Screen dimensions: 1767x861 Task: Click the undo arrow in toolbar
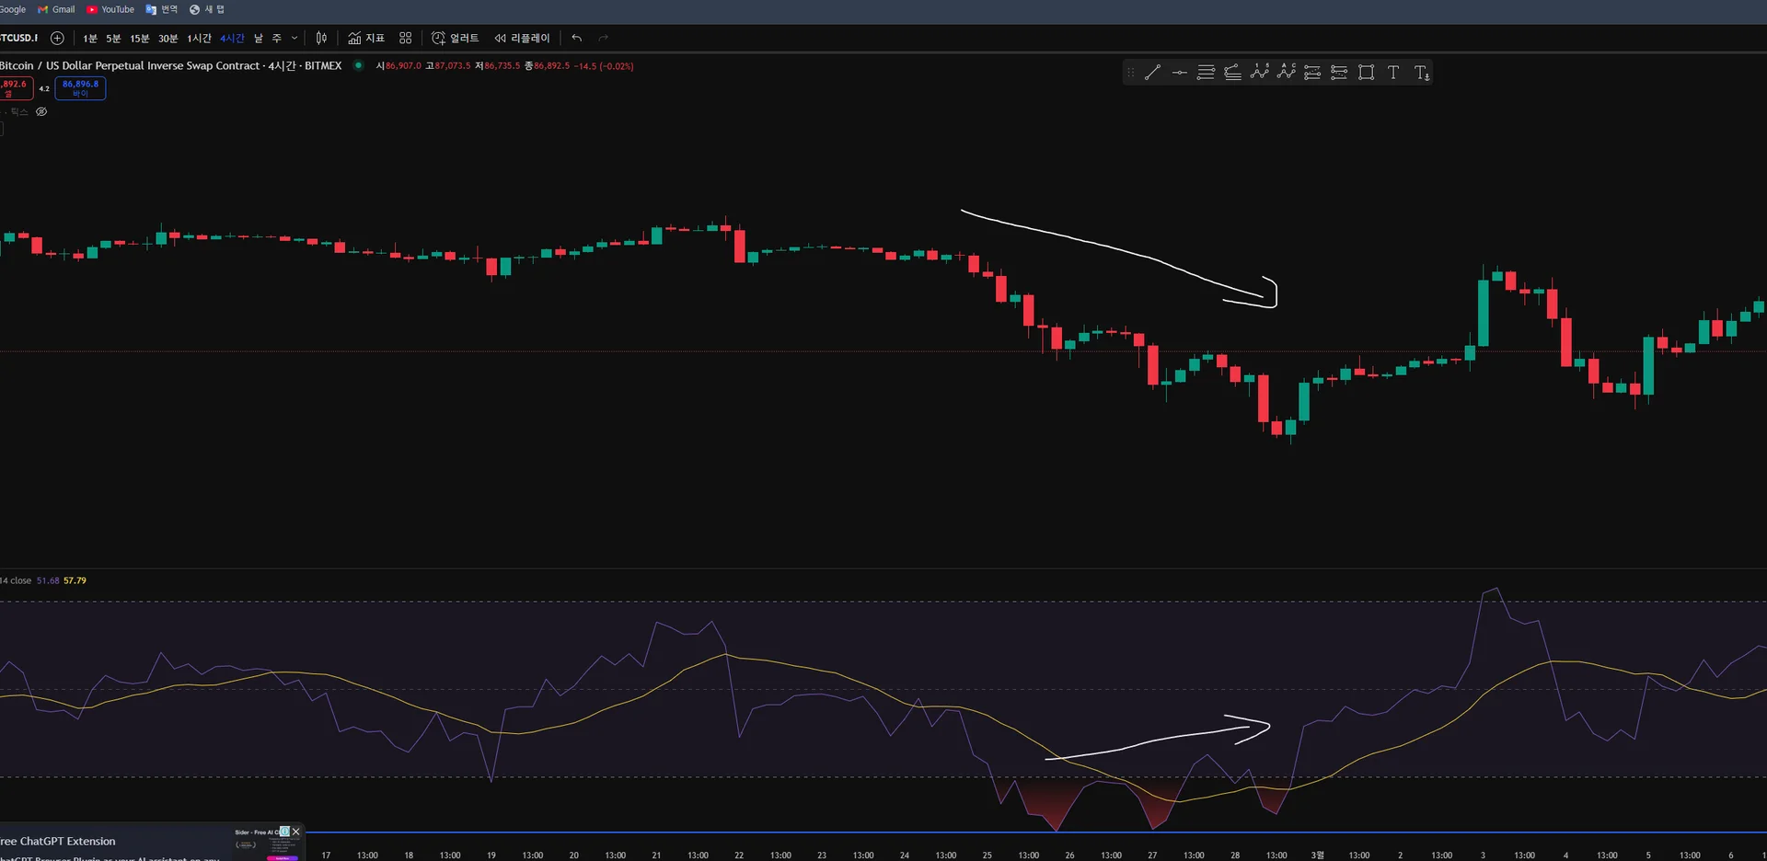pyautogui.click(x=576, y=38)
